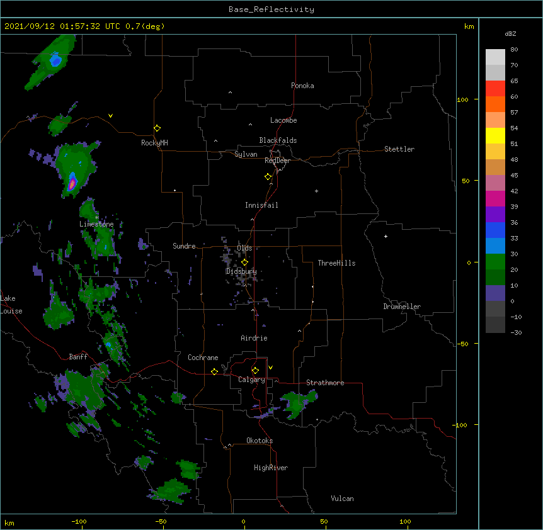This screenshot has width=543, height=530.
Task: Click the ThreeHills label
Action: [x=336, y=263]
